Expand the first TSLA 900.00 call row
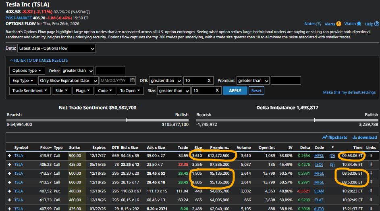 click(x=9, y=155)
